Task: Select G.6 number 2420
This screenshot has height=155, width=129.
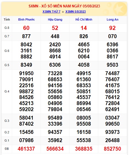Action: tap(55, 44)
